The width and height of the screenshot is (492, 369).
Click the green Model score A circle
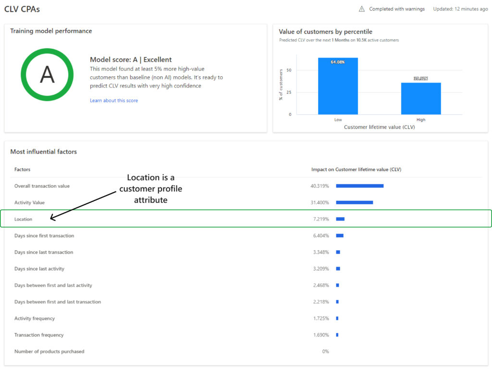pos(47,74)
